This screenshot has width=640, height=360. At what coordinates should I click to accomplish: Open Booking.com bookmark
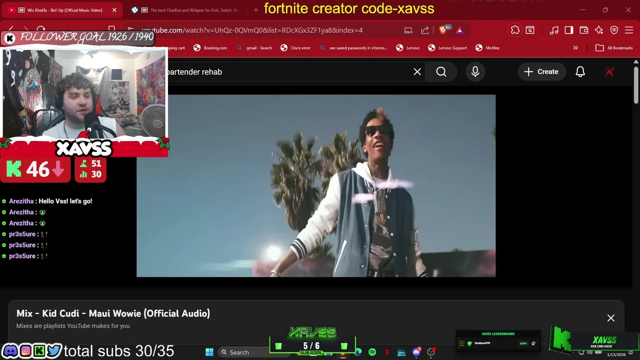click(x=210, y=48)
